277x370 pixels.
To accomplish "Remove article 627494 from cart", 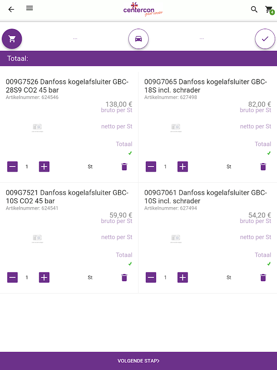I will (263, 277).
